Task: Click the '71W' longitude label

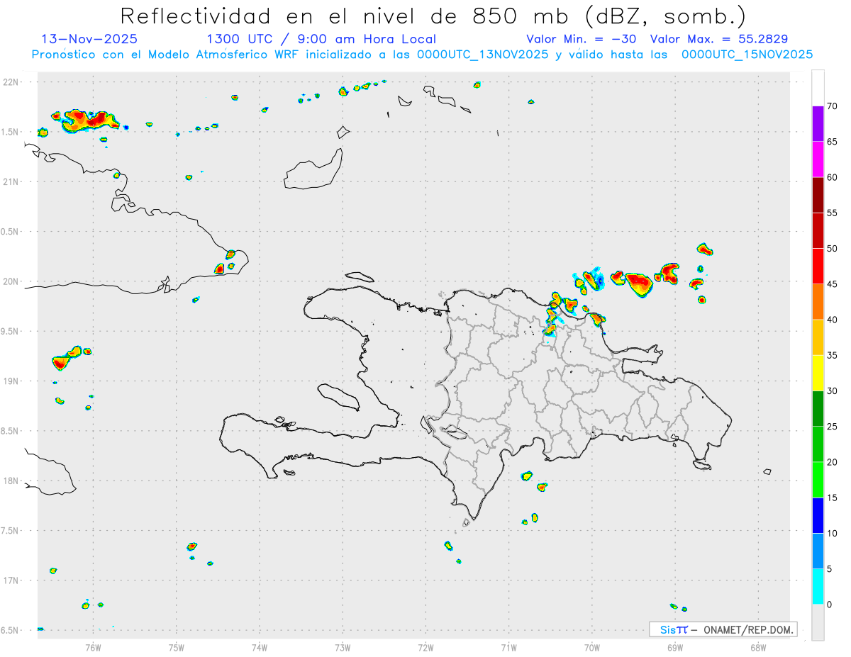Action: coord(508,648)
